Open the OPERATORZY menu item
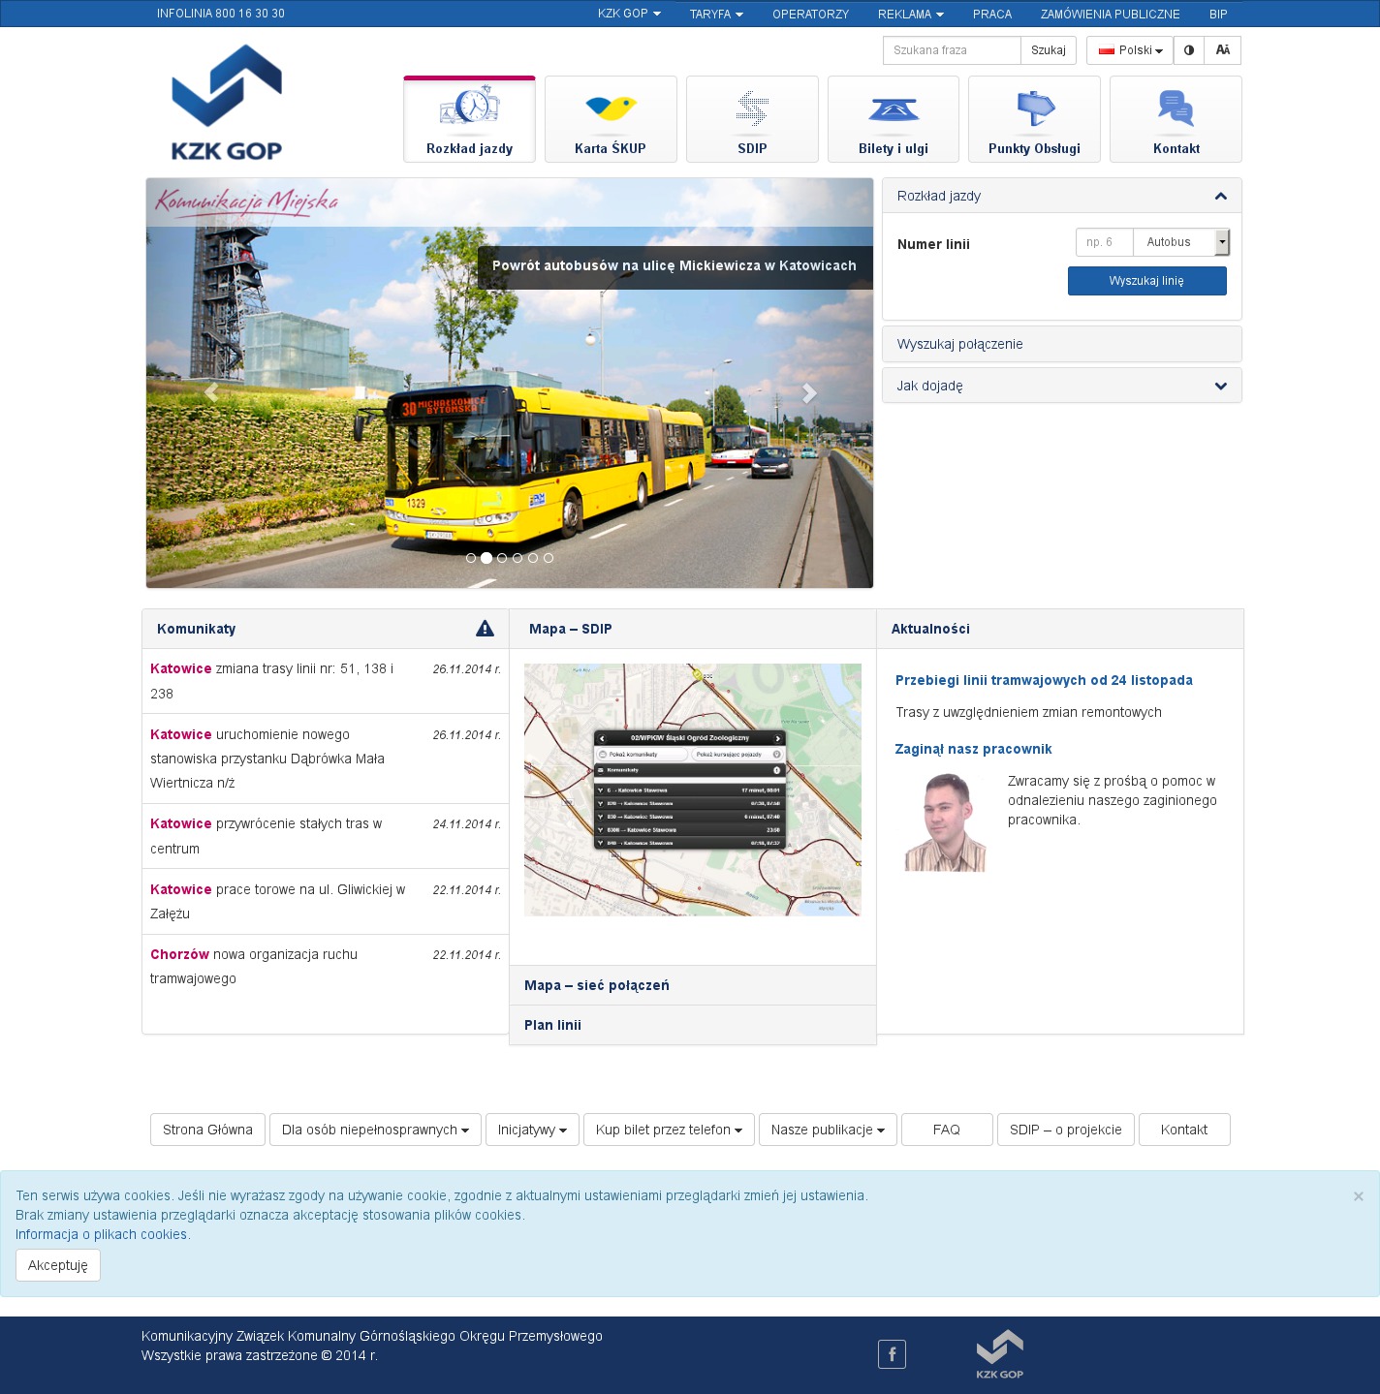The height and width of the screenshot is (1394, 1380). [810, 15]
